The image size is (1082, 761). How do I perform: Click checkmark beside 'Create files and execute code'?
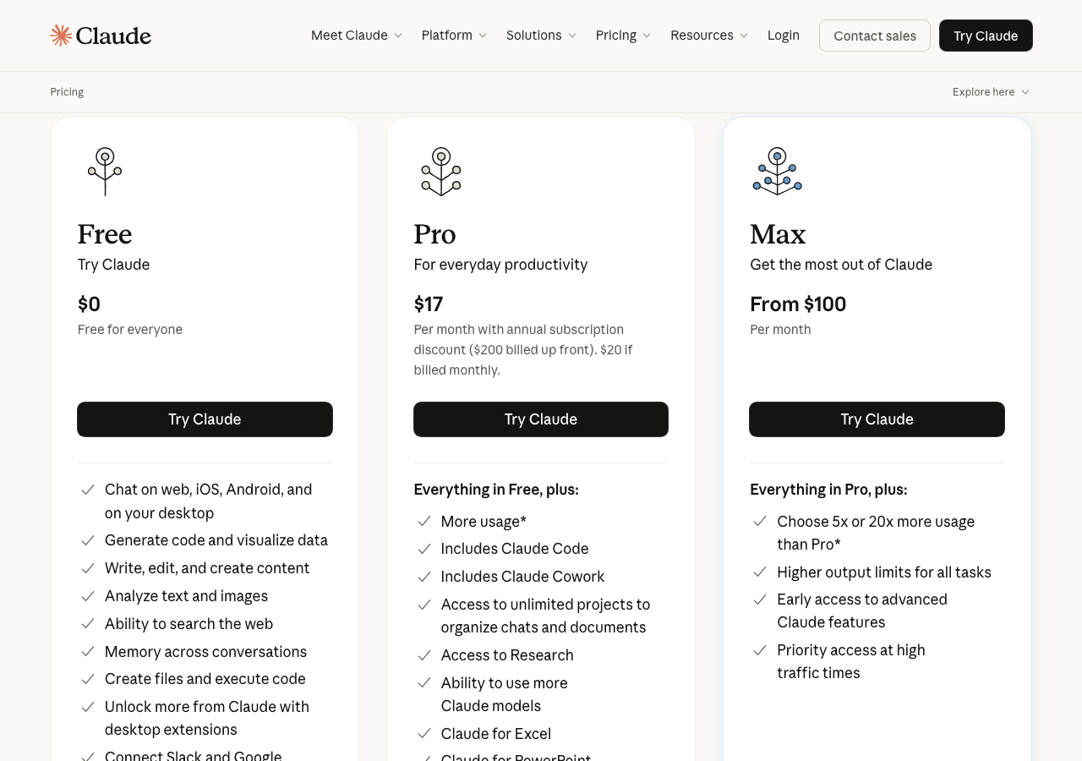pos(87,679)
